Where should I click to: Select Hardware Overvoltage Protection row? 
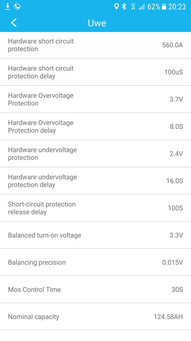pos(95,99)
